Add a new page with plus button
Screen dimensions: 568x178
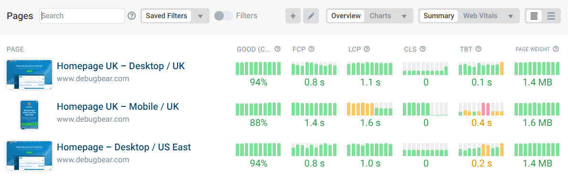(x=293, y=16)
